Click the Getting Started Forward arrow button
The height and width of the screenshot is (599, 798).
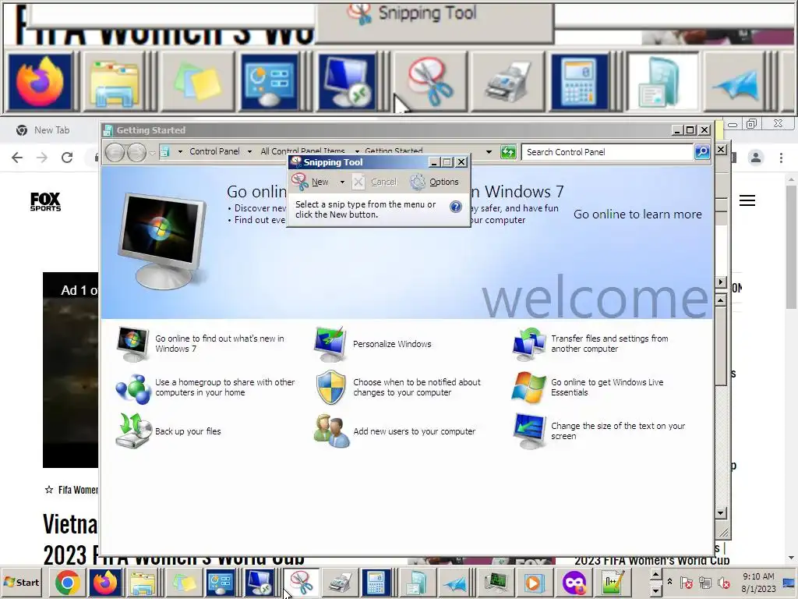(x=136, y=152)
